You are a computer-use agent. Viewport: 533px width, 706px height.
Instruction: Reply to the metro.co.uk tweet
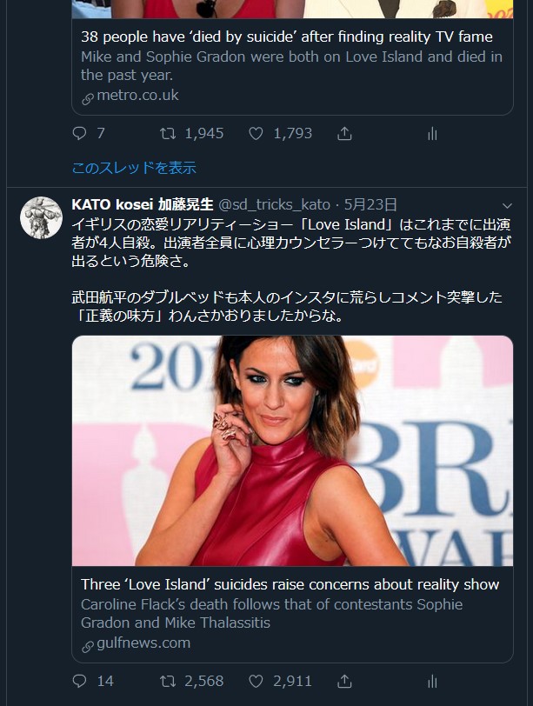coord(80,133)
